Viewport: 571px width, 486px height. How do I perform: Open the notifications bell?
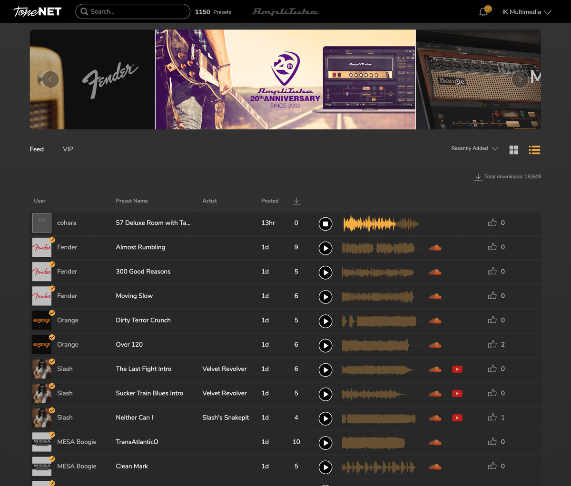[483, 12]
